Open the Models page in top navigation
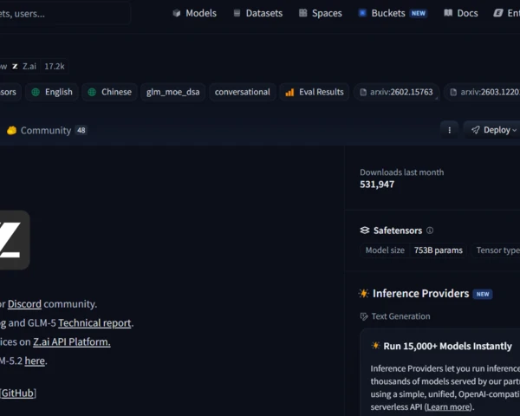The height and width of the screenshot is (416, 520). pyautogui.click(x=195, y=13)
